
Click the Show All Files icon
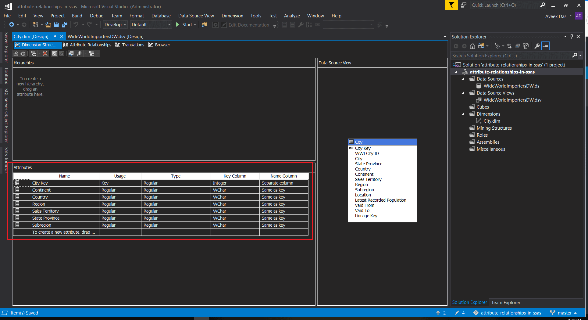coord(526,46)
